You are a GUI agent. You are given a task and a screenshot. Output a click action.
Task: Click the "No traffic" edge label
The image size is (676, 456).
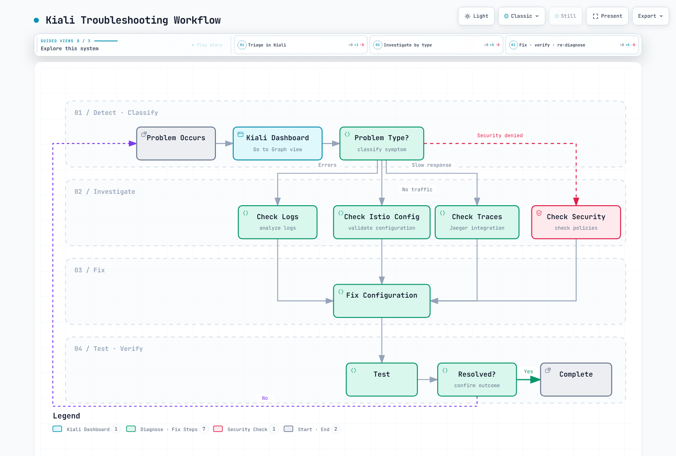(417, 190)
